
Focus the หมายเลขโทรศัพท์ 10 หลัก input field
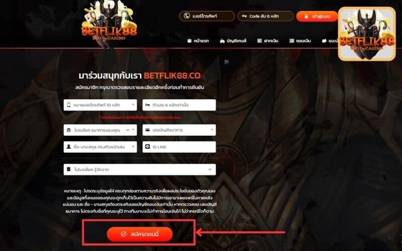(x=100, y=105)
